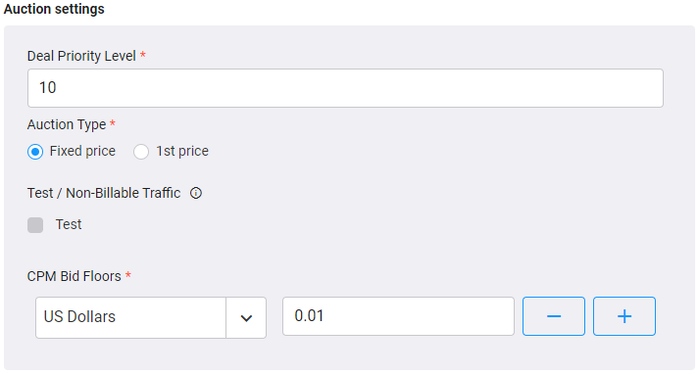Click the CPM Bid Floors label
The image size is (698, 374).
pos(74,276)
